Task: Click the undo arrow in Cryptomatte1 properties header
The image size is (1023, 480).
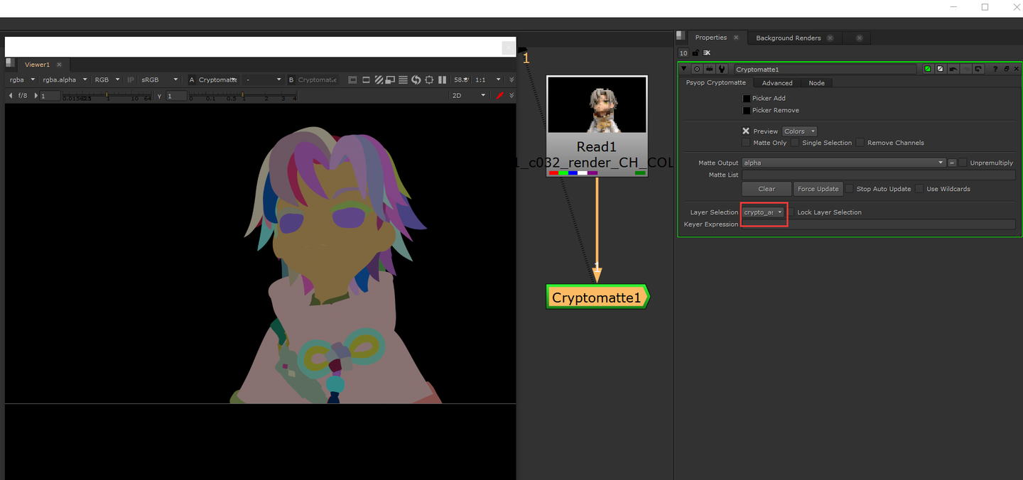Action: (954, 69)
